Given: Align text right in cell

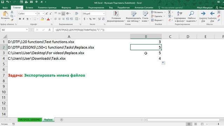Looking at the screenshot, I should coord(63,19).
